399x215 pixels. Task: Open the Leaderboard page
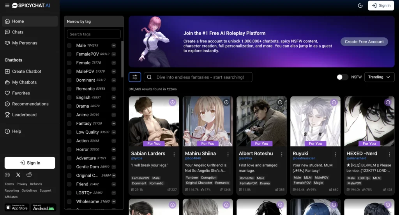24,115
